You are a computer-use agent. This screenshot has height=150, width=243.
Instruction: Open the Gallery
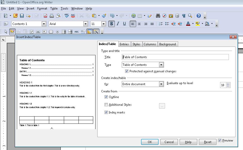tap(170, 15)
